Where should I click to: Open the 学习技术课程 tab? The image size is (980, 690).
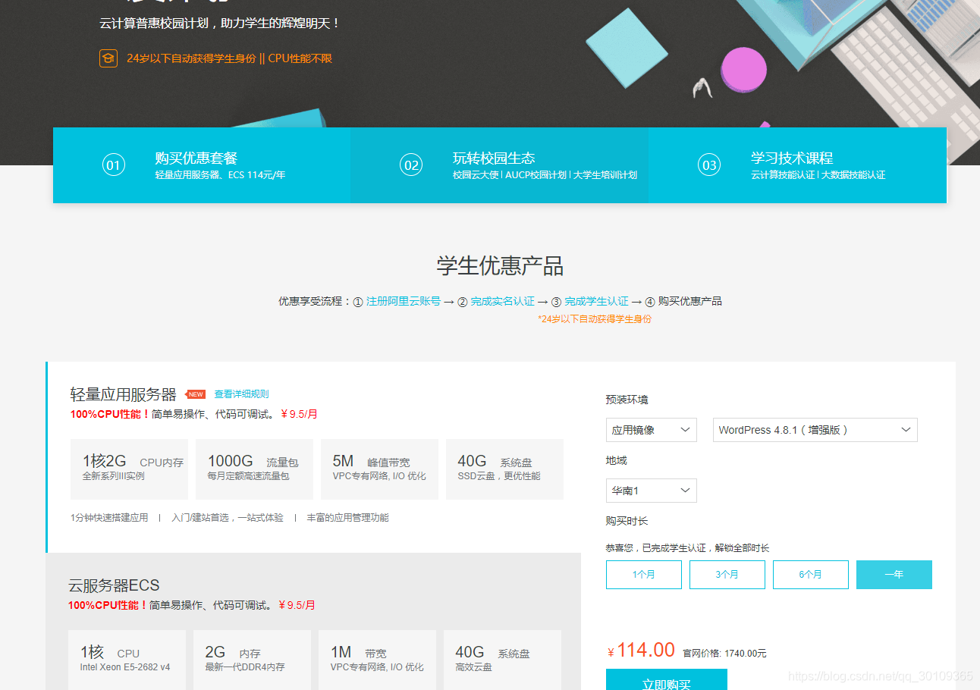797,165
